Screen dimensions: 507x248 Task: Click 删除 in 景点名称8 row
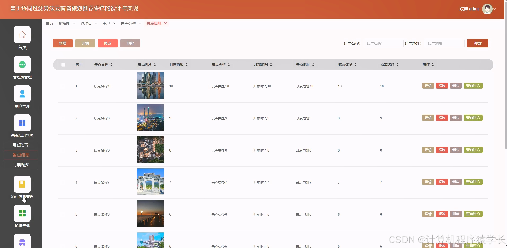coord(456,150)
